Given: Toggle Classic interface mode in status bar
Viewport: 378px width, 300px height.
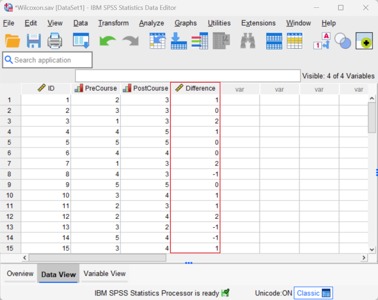Looking at the screenshot, I should pos(313,293).
